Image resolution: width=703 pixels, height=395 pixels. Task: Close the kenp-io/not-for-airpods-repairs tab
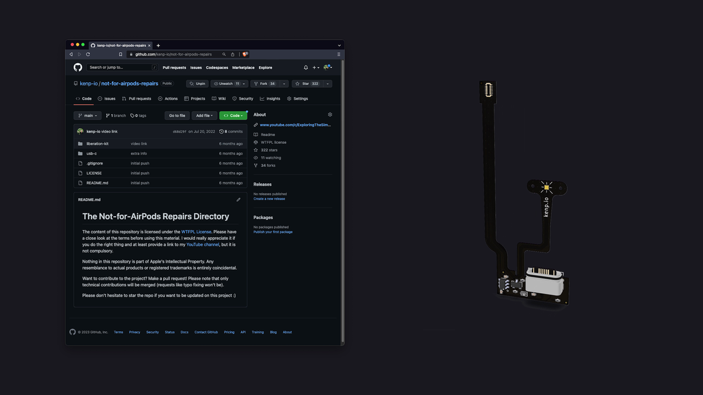pyautogui.click(x=149, y=45)
